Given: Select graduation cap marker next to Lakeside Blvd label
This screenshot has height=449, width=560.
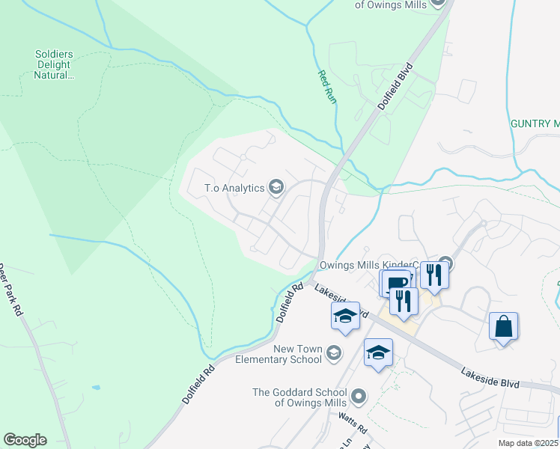Looking at the screenshot, I should pos(345,318).
